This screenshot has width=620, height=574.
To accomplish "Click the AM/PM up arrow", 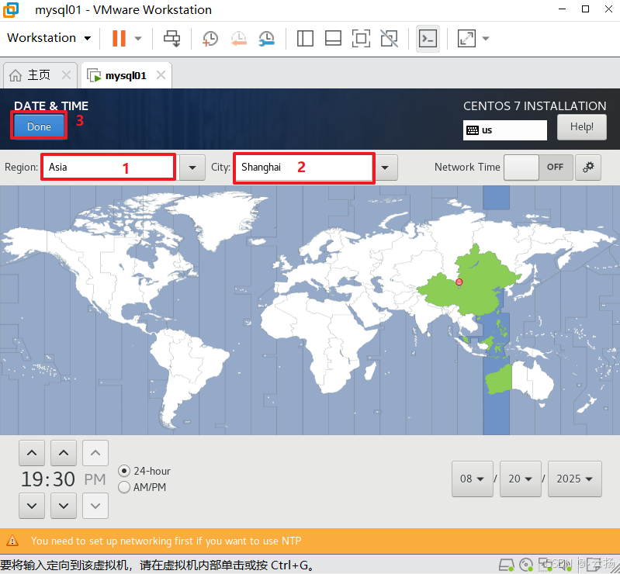I will [95, 453].
